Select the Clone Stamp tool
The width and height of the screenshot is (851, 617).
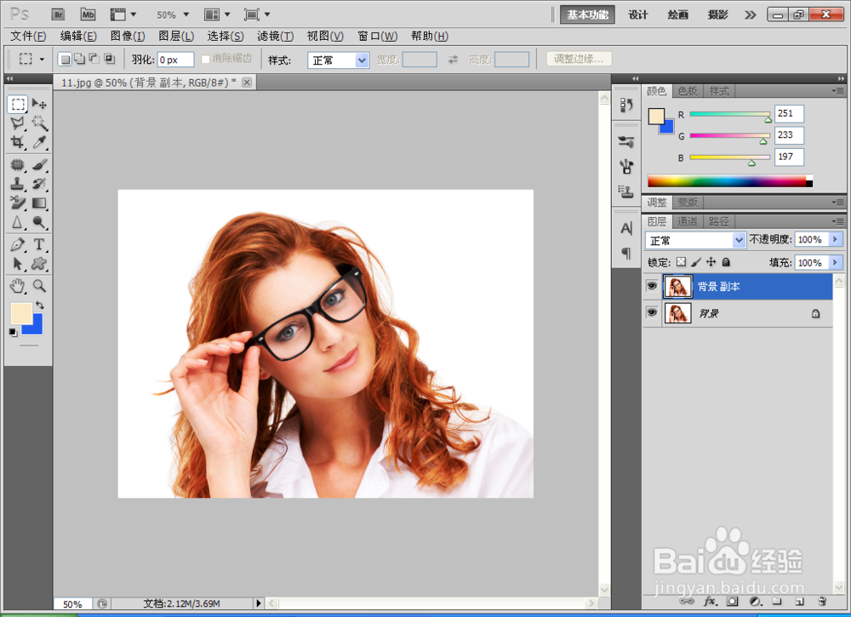pos(18,184)
